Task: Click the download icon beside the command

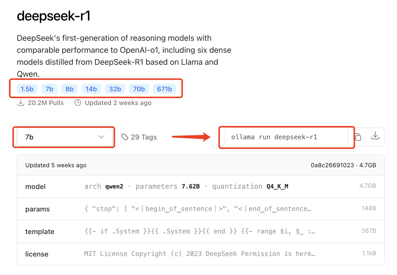Action: tap(375, 136)
